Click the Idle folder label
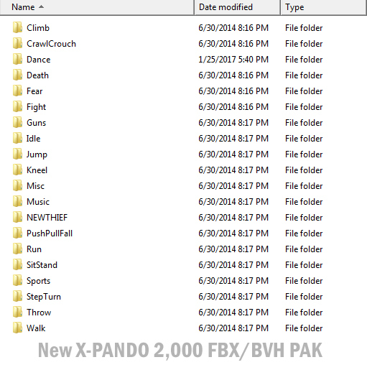The height and width of the screenshot is (370, 367). click(33, 139)
